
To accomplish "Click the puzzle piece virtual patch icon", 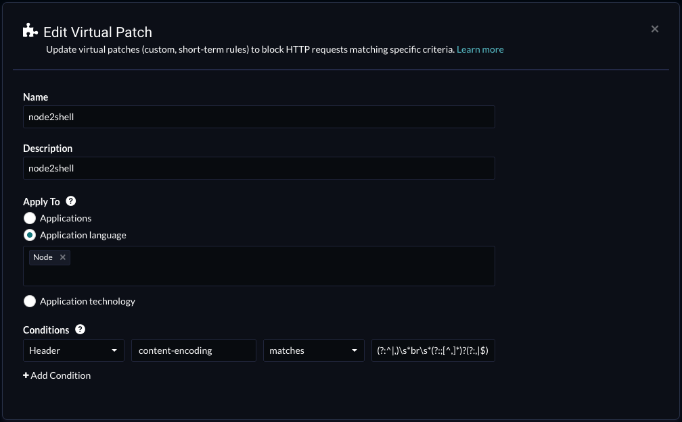I will coord(30,30).
